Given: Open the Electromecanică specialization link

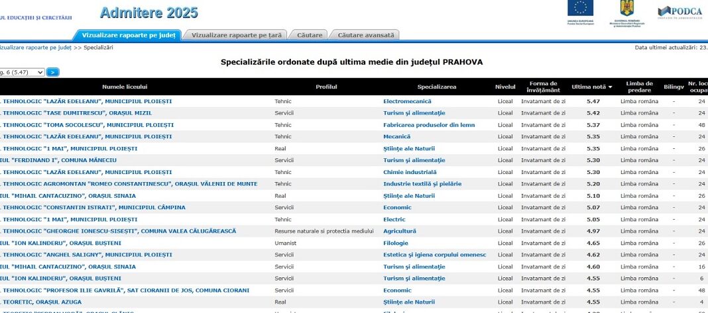Looking at the screenshot, I should click(x=407, y=101).
